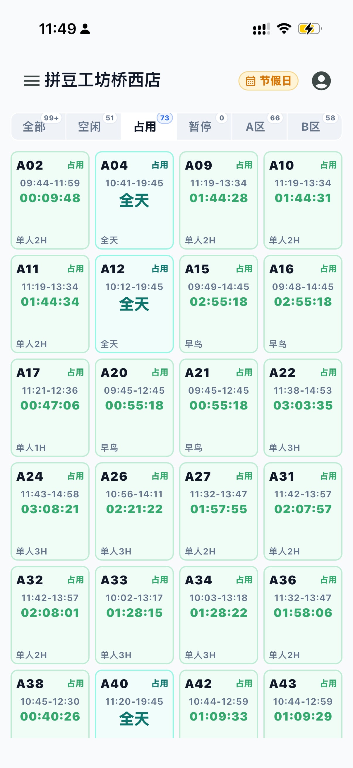Open the A33 seat card
Screen dimensions: 353x768
pos(134,615)
